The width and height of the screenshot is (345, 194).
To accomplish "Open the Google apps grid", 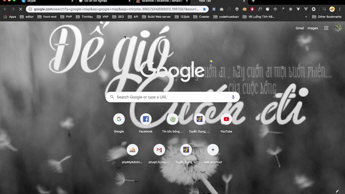I will [x=326, y=28].
